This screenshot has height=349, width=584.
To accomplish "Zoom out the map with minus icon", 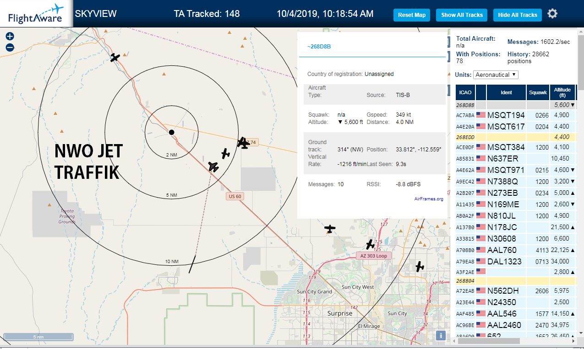I will [10, 47].
